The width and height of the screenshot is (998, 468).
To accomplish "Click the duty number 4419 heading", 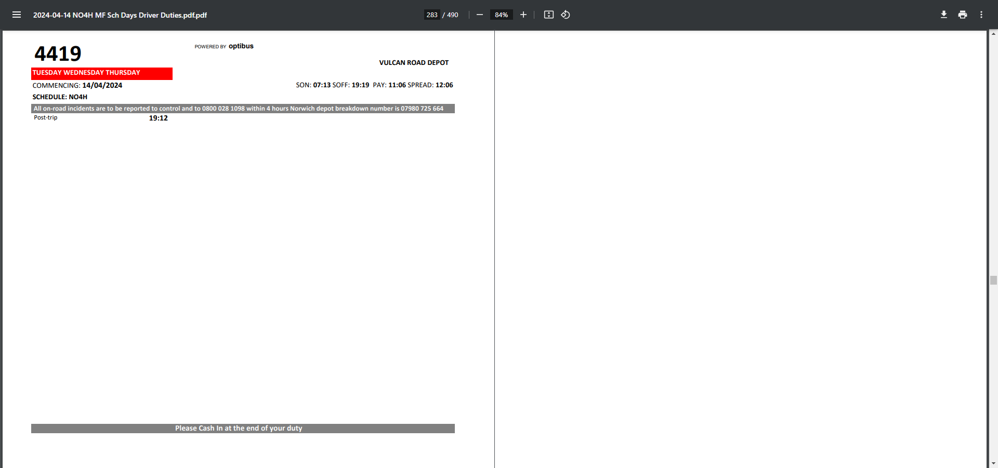I will coord(58,54).
